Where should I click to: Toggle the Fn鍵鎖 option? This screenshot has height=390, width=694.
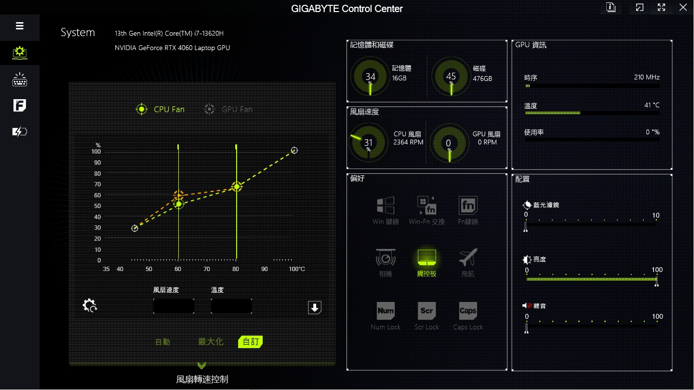pyautogui.click(x=468, y=210)
